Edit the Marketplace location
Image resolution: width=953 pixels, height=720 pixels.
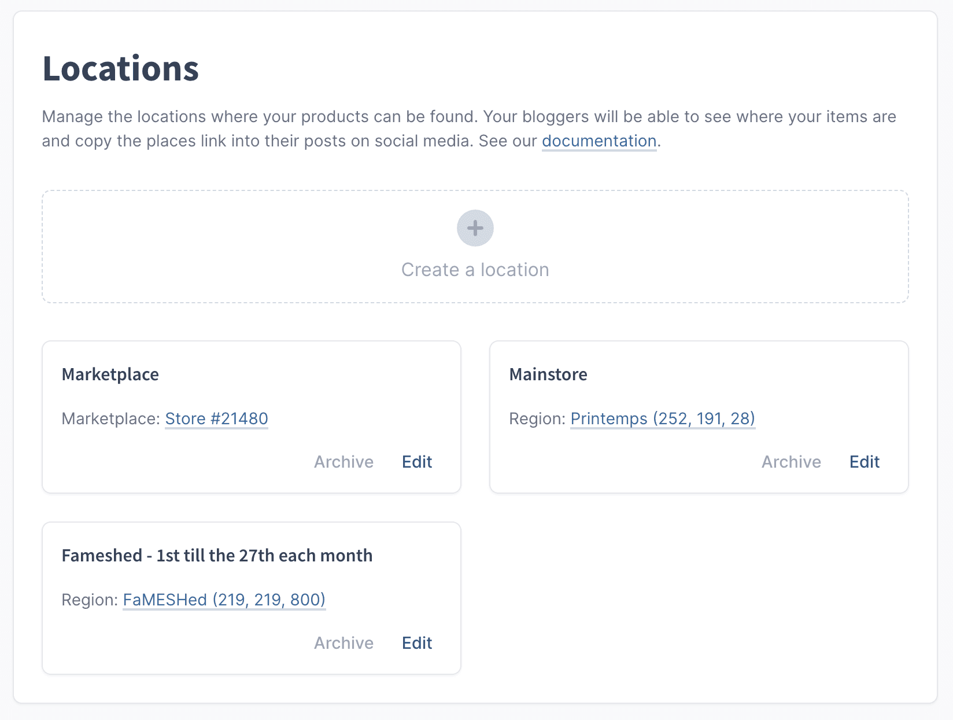[417, 462]
